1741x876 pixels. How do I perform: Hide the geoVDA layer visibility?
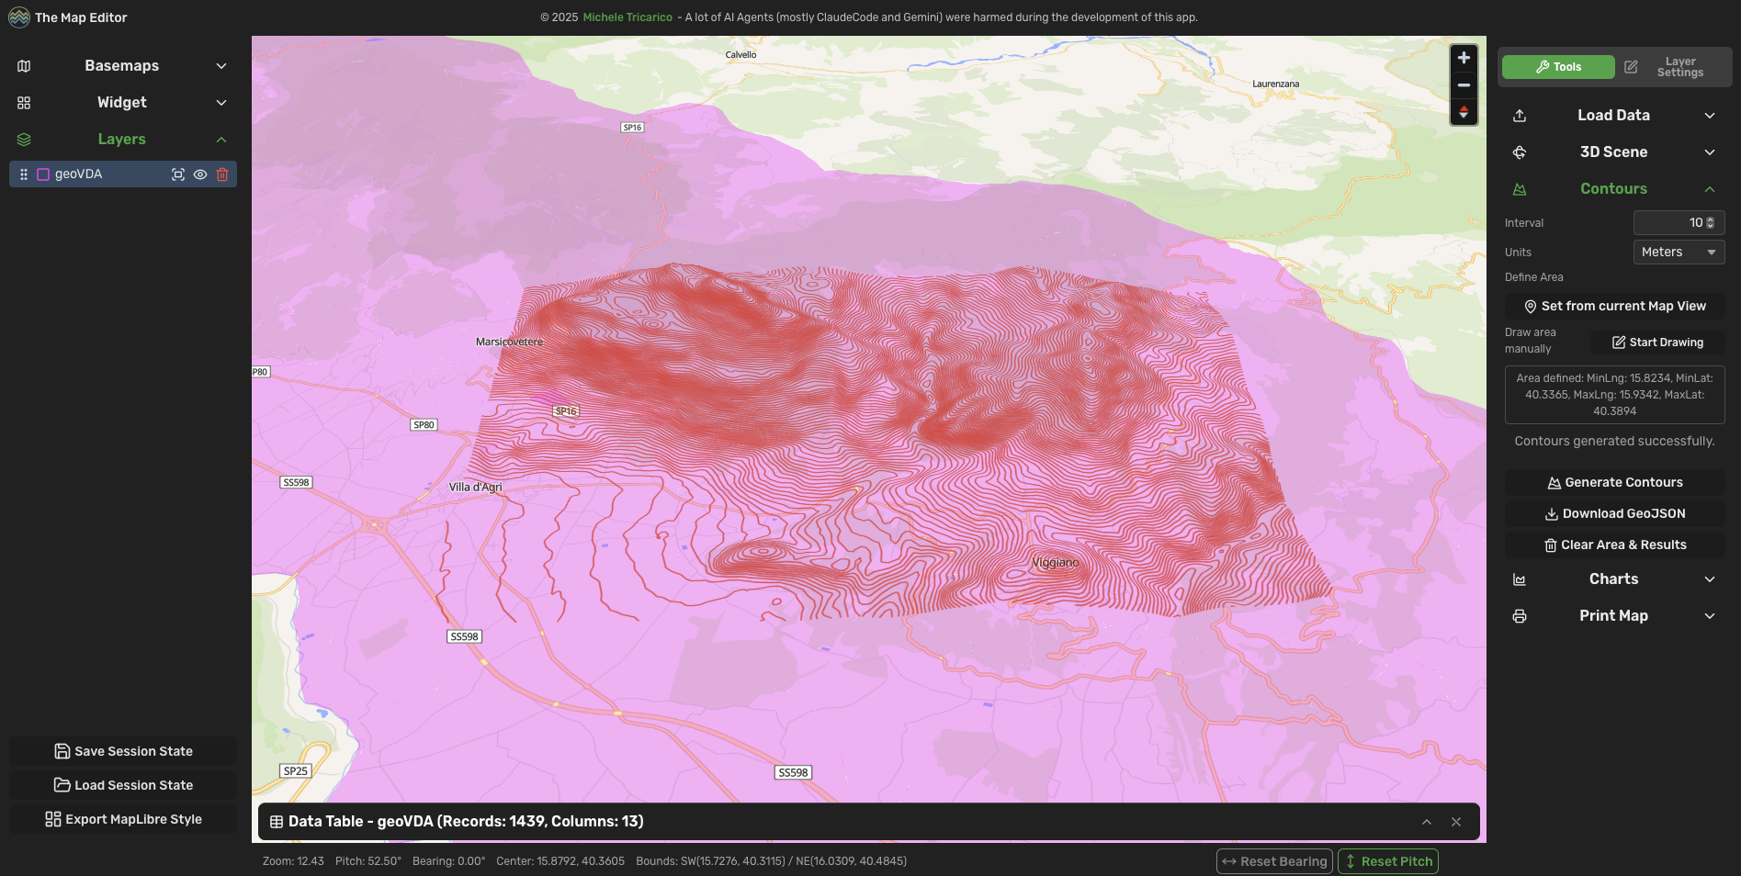pyautogui.click(x=200, y=174)
